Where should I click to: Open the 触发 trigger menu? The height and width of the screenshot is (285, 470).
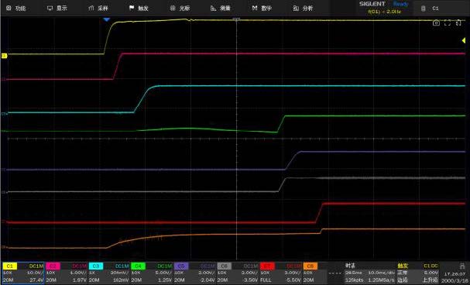tap(139, 8)
